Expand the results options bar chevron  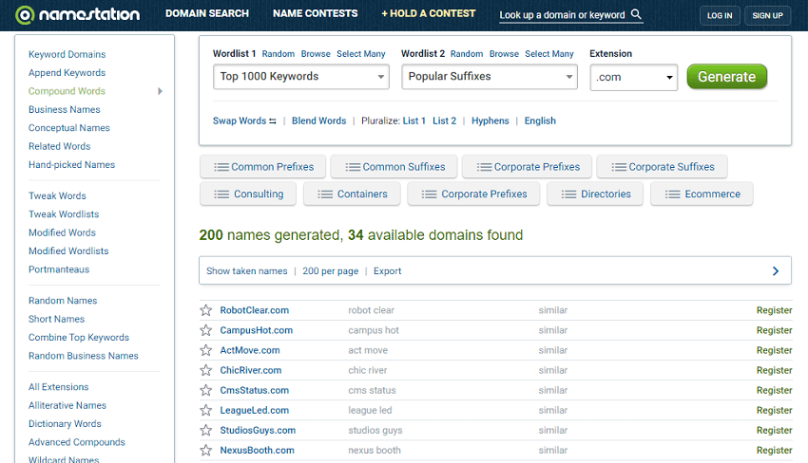776,271
